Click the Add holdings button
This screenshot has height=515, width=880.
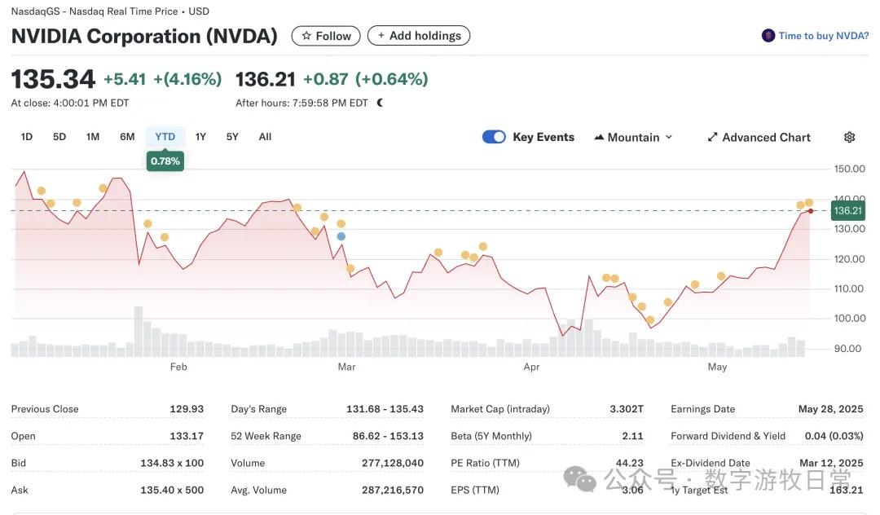[x=419, y=36]
